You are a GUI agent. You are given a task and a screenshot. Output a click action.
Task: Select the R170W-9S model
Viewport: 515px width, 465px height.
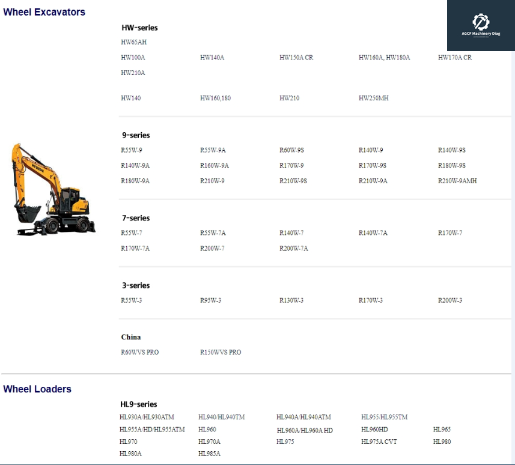371,165
